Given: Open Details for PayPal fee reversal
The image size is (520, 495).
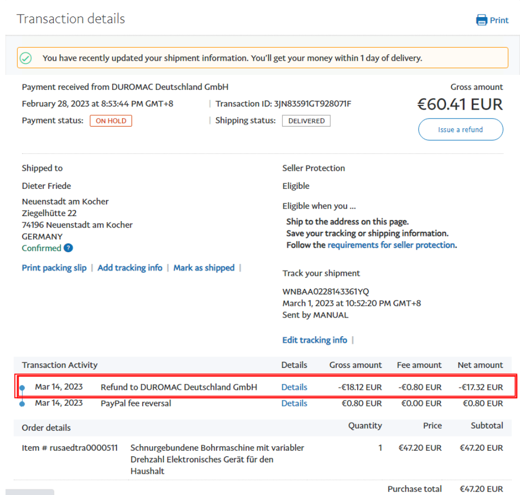Looking at the screenshot, I should pyautogui.click(x=294, y=403).
